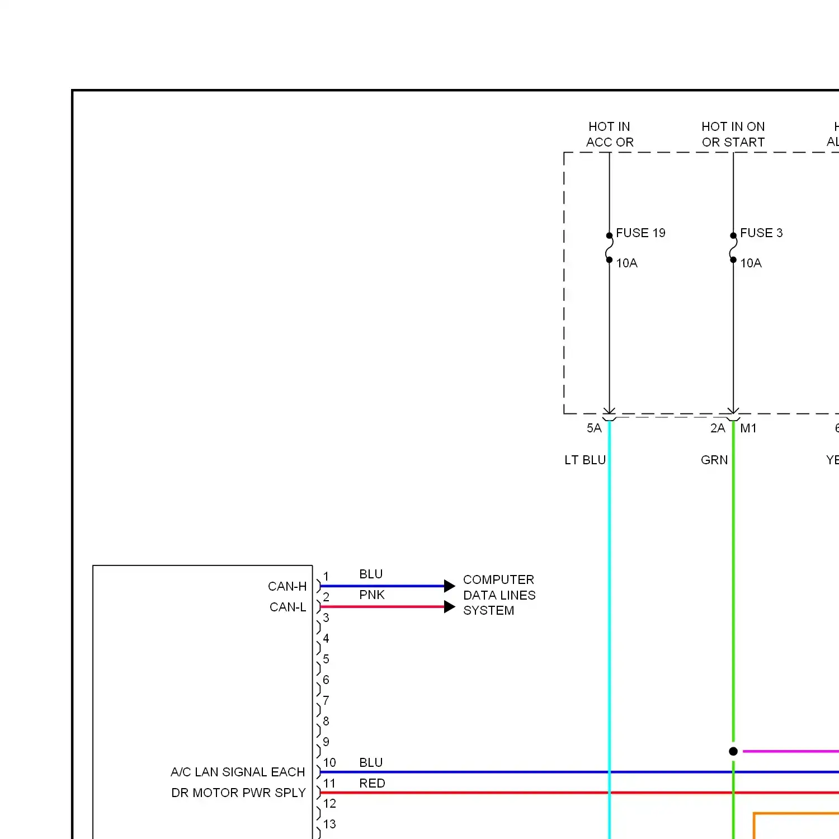This screenshot has width=839, height=839.
Task: Click connector label M1
Action: [x=748, y=428]
